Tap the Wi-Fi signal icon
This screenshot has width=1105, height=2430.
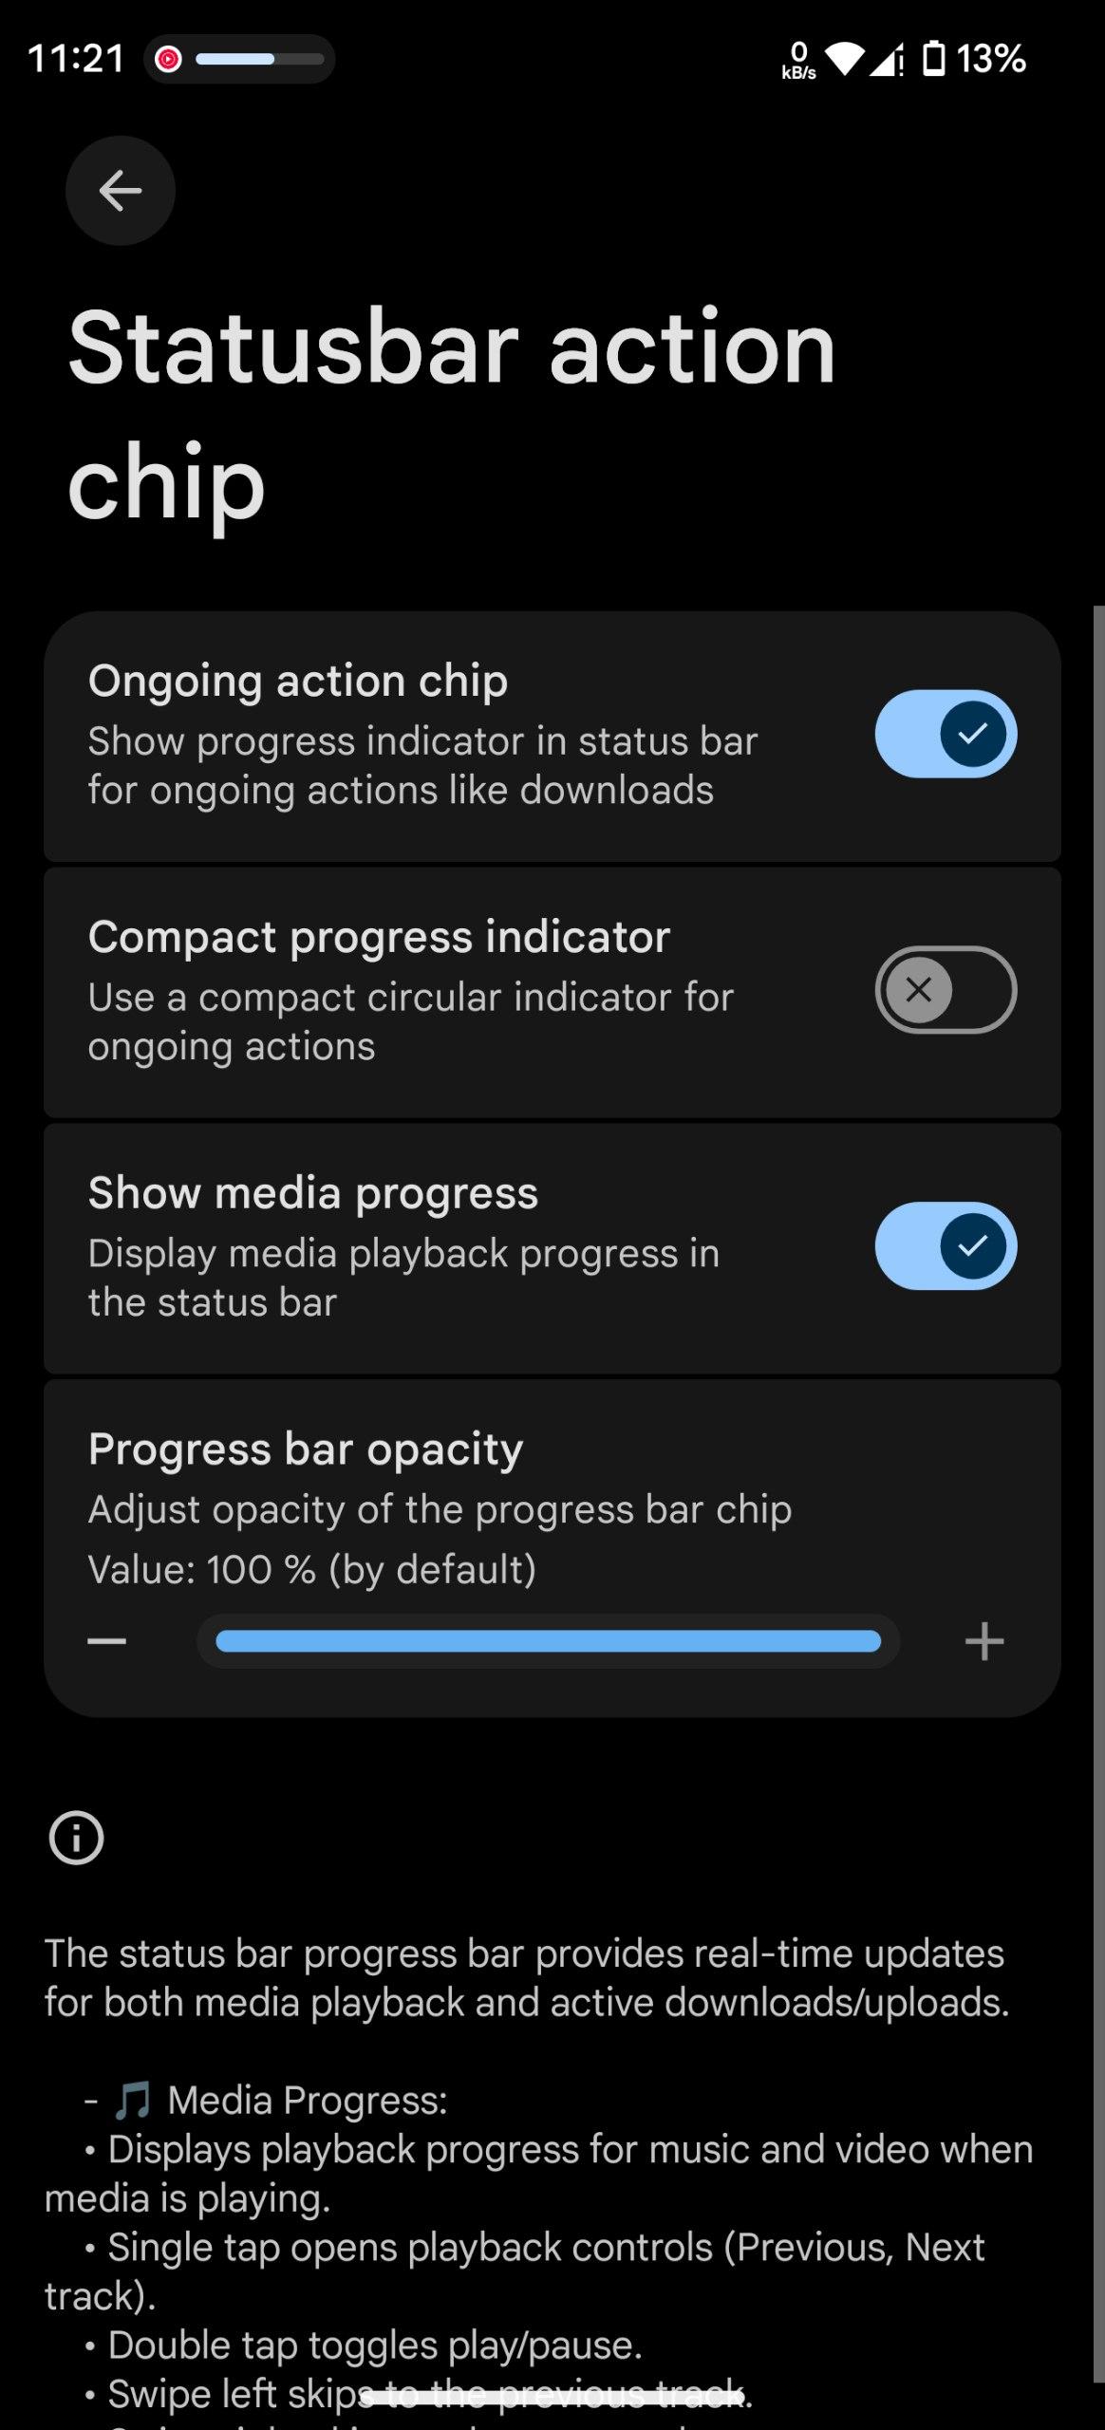844,59
